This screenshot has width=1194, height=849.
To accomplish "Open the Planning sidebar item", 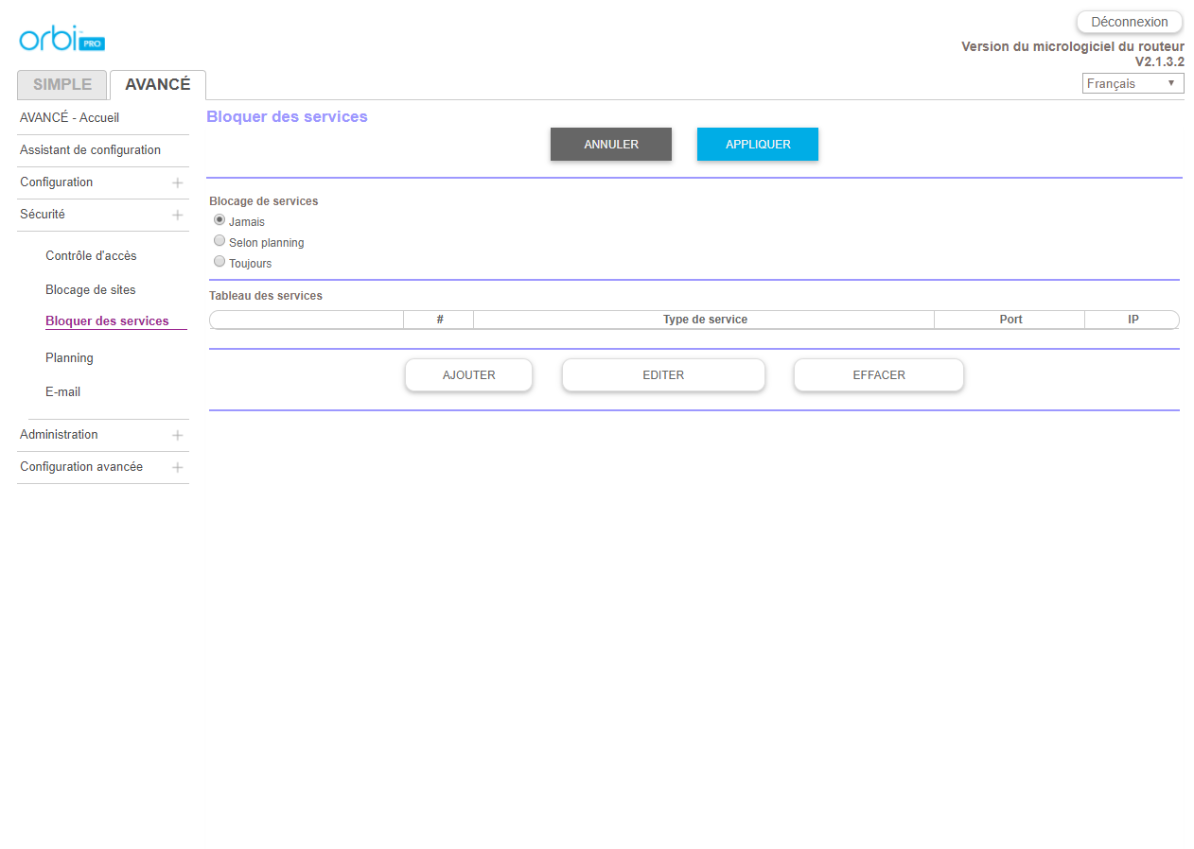I will click(69, 358).
